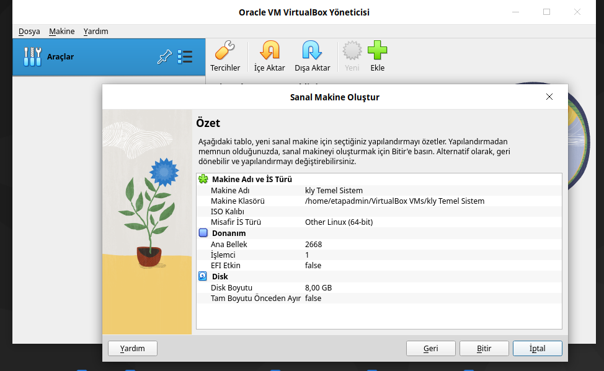This screenshot has width=604, height=371.
Task: Cancel the wizard with İptal button
Action: tap(537, 349)
